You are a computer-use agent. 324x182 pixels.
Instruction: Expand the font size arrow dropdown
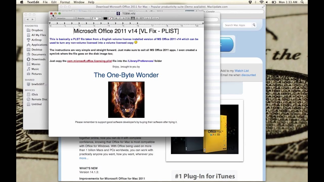click(x=100, y=18)
